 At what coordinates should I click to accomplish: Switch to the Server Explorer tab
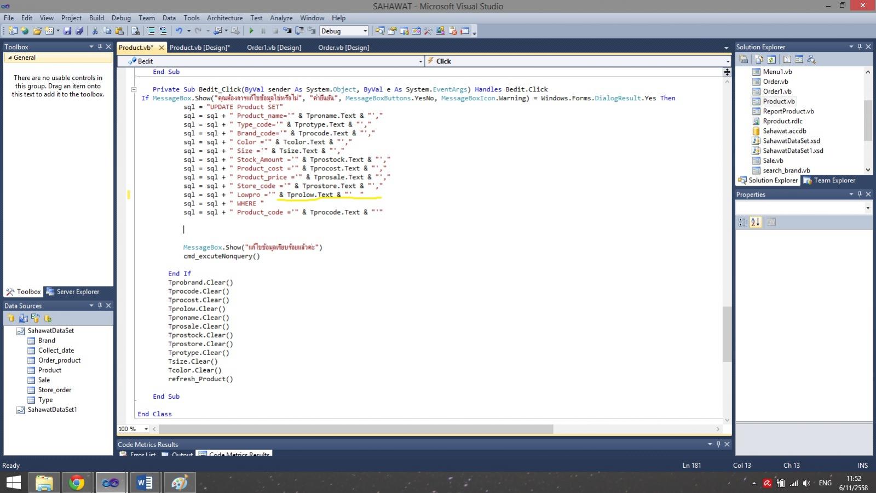(73, 291)
